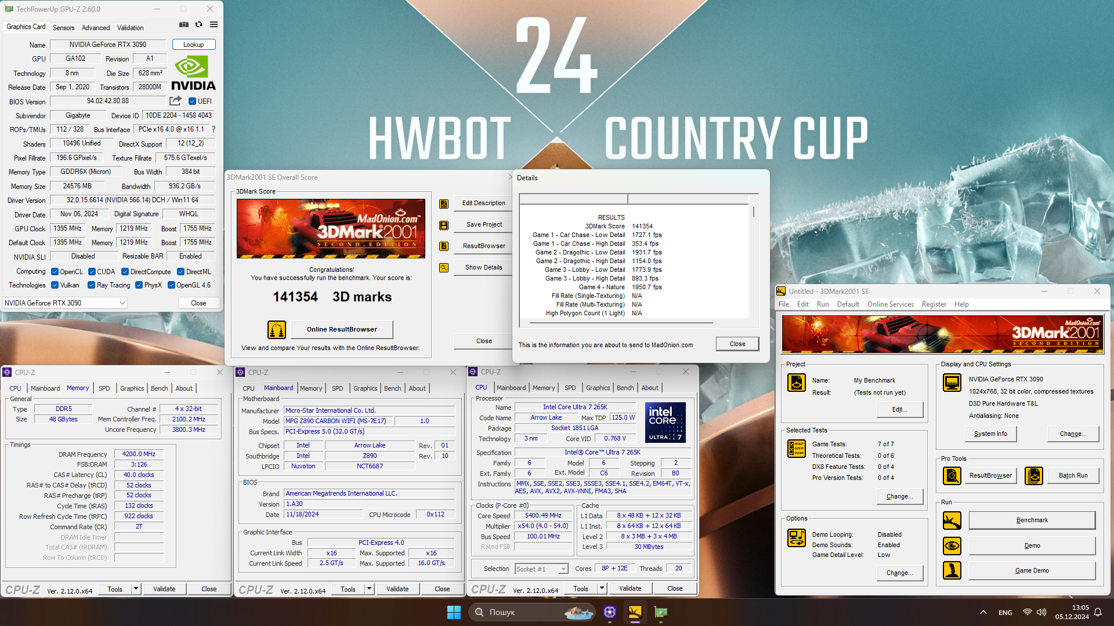Click the System Info button
The image size is (1114, 626).
pos(990,434)
